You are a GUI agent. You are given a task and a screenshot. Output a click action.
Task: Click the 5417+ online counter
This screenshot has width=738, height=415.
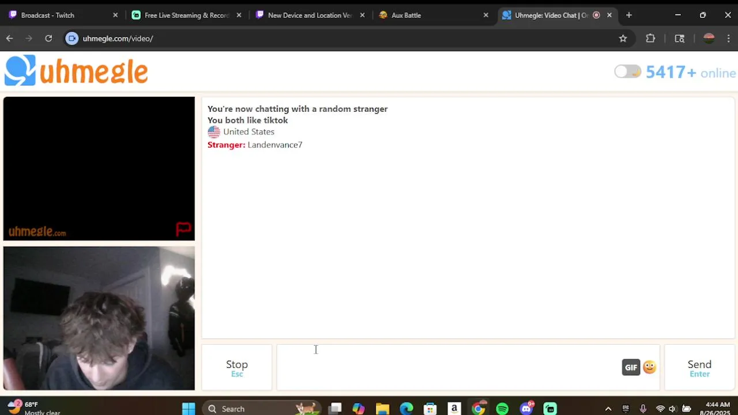(691, 73)
